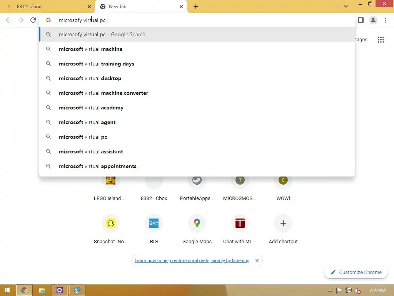Open the WOW! shortcut
The height and width of the screenshot is (296, 394).
coord(283,189)
